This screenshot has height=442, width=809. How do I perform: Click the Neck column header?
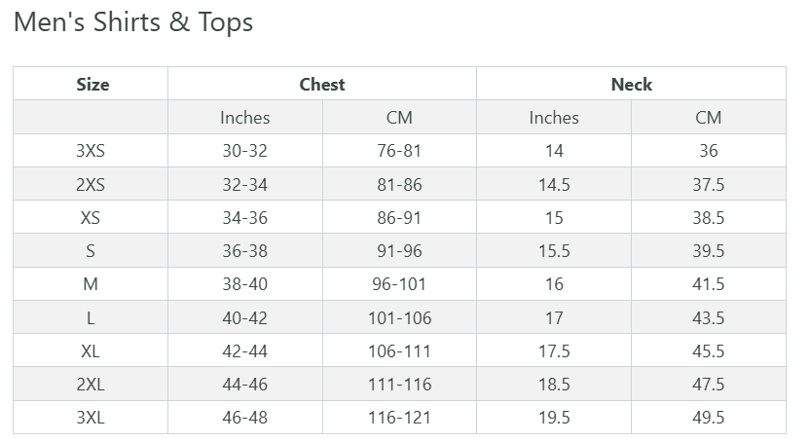click(631, 85)
